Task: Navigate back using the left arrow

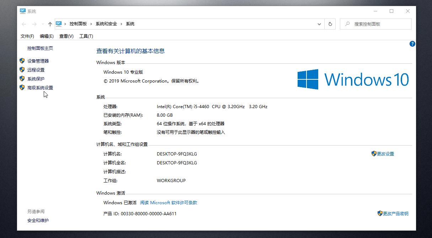Action: (23, 24)
